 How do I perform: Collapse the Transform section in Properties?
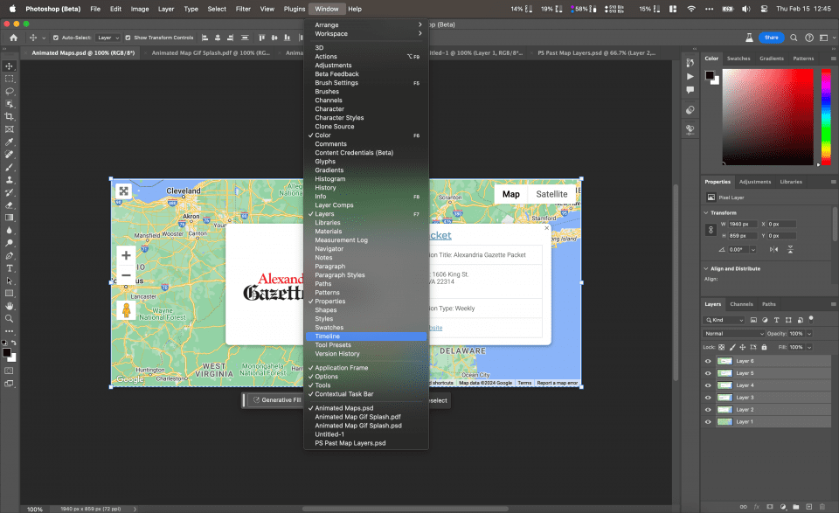point(704,212)
